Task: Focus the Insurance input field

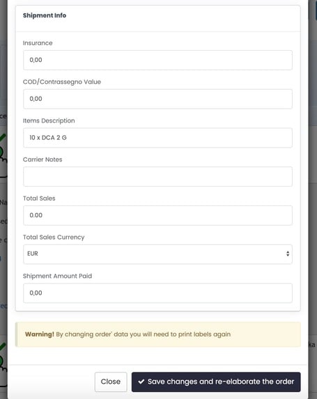Action: point(157,60)
